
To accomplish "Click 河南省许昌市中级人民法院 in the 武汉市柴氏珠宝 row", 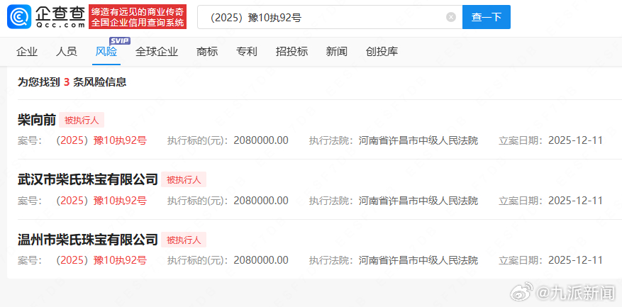I will (418, 201).
